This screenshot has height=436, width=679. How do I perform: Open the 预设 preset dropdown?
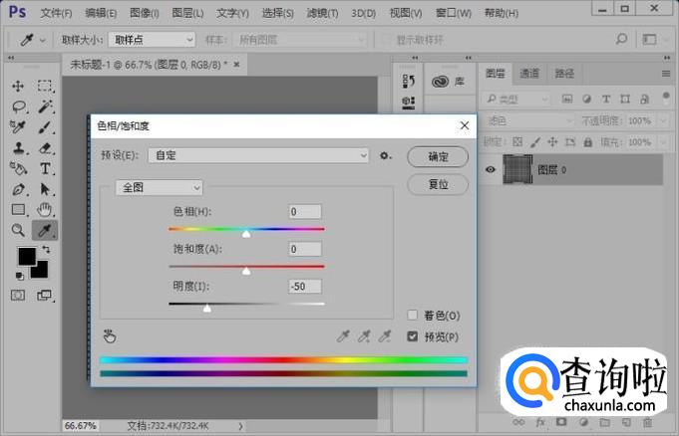pos(258,155)
